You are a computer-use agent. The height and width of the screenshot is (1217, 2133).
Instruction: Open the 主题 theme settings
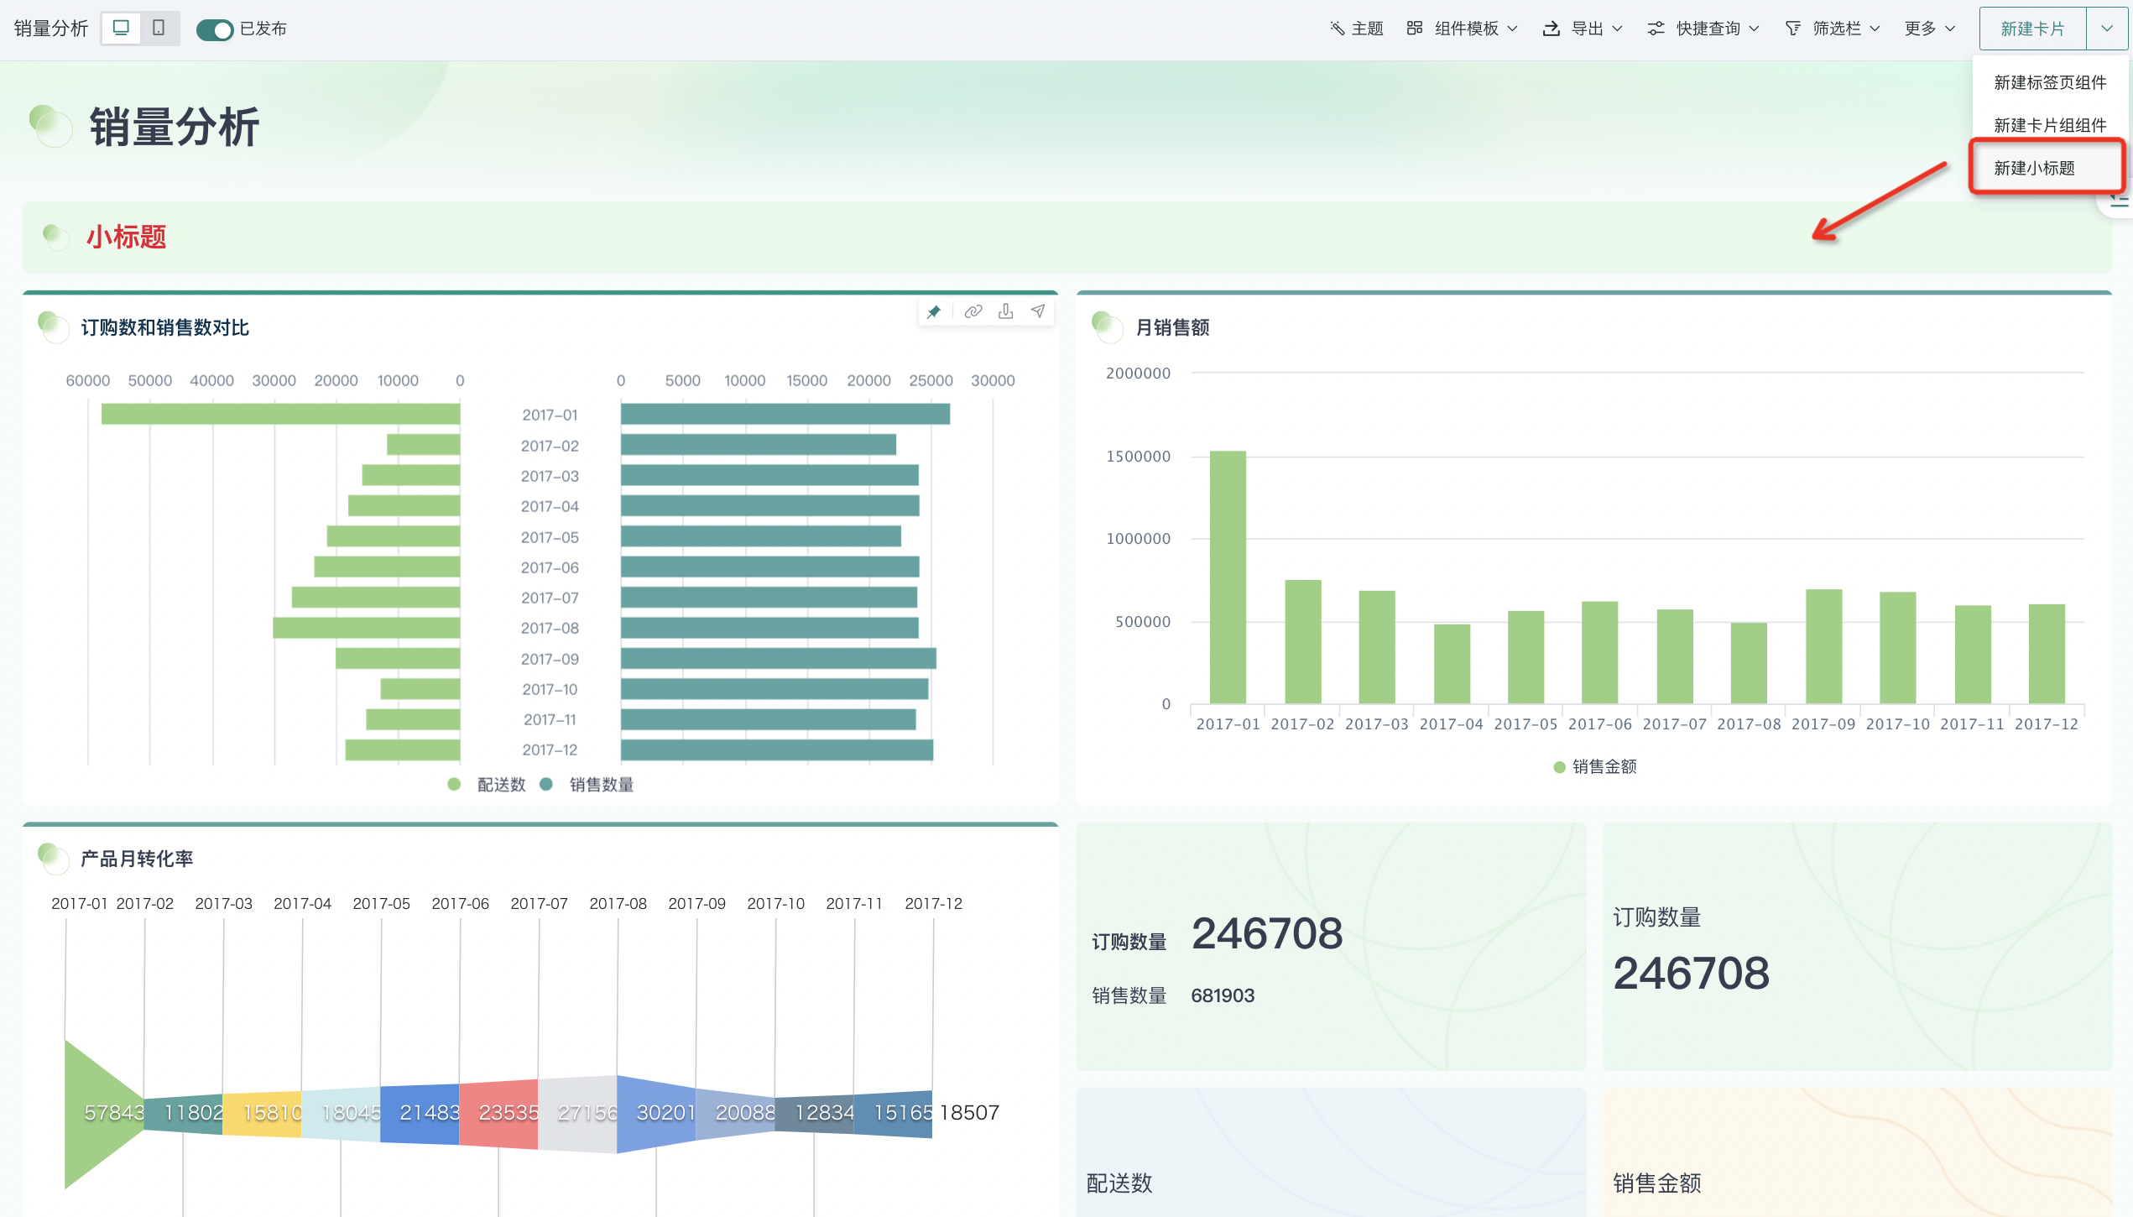[x=1356, y=29]
